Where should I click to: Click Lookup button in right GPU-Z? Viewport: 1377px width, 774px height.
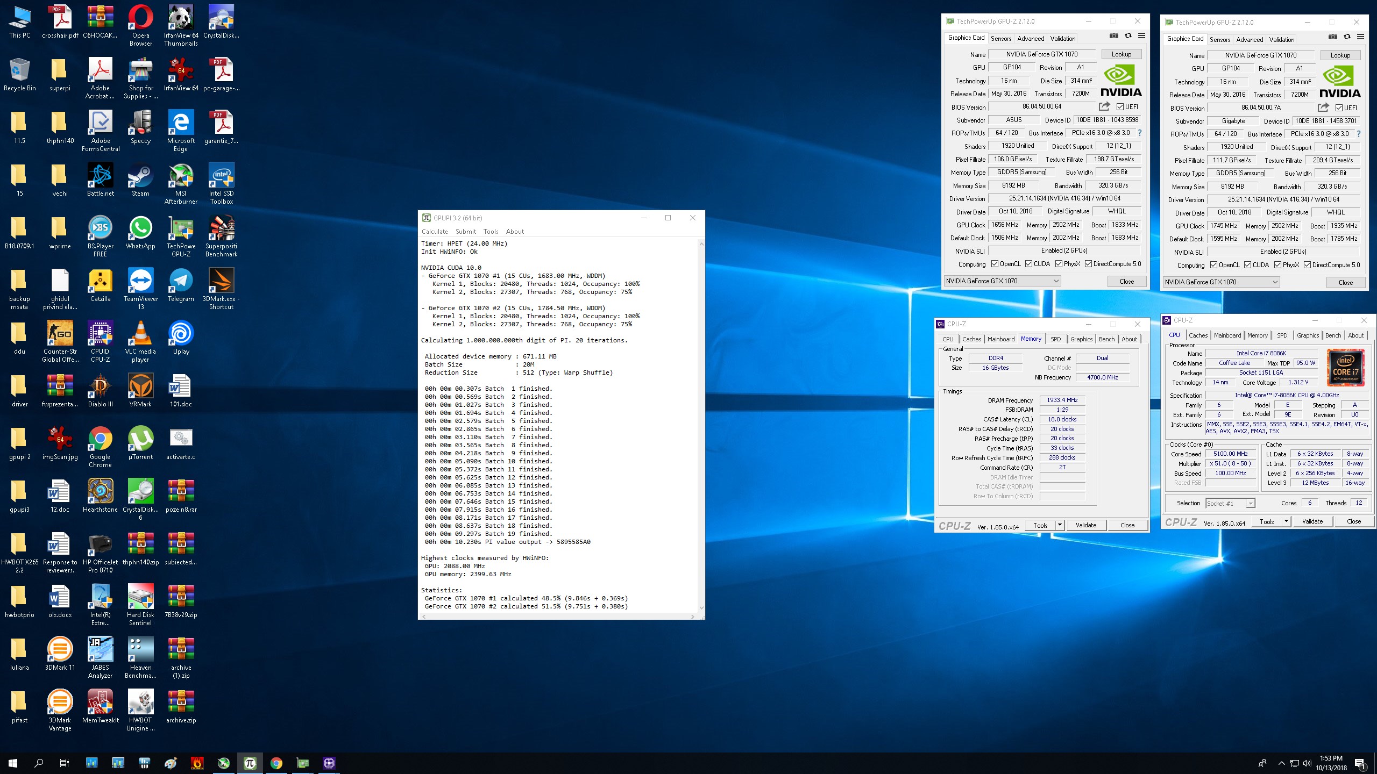pos(1340,55)
